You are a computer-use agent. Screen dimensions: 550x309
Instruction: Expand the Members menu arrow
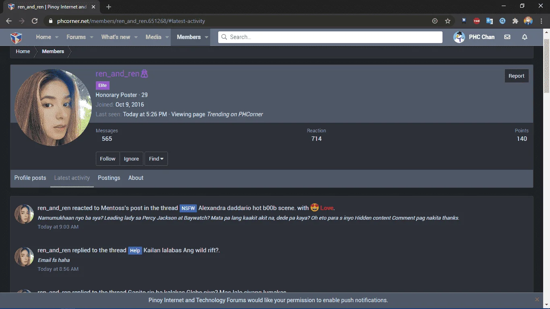click(x=207, y=37)
